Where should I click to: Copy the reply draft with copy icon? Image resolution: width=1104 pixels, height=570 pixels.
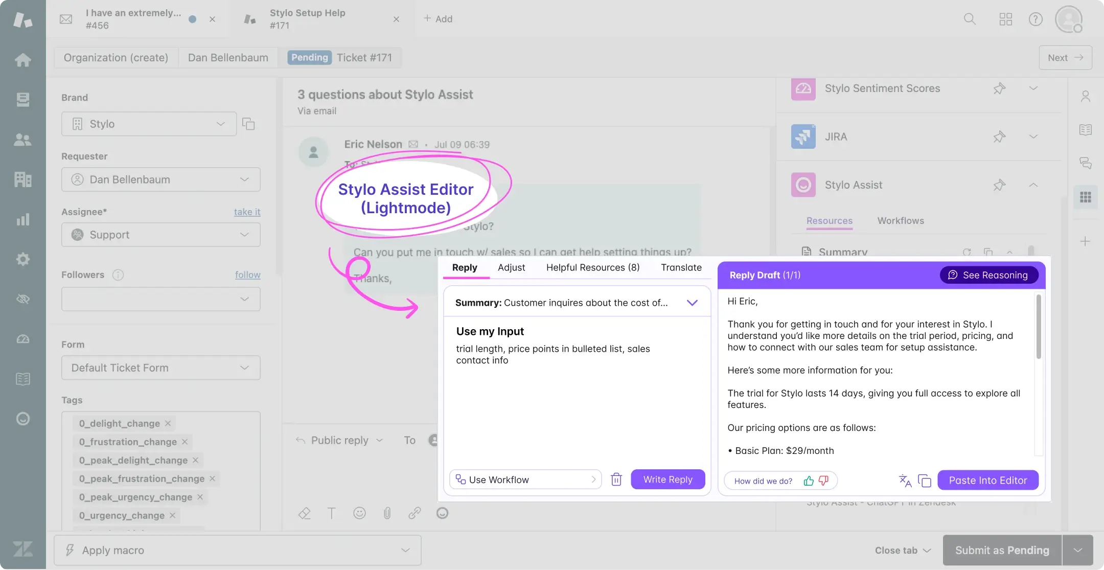(x=925, y=481)
